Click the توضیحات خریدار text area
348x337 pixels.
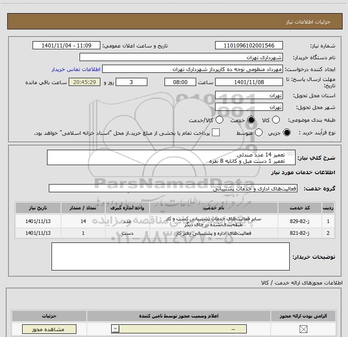[x=170, y=256]
